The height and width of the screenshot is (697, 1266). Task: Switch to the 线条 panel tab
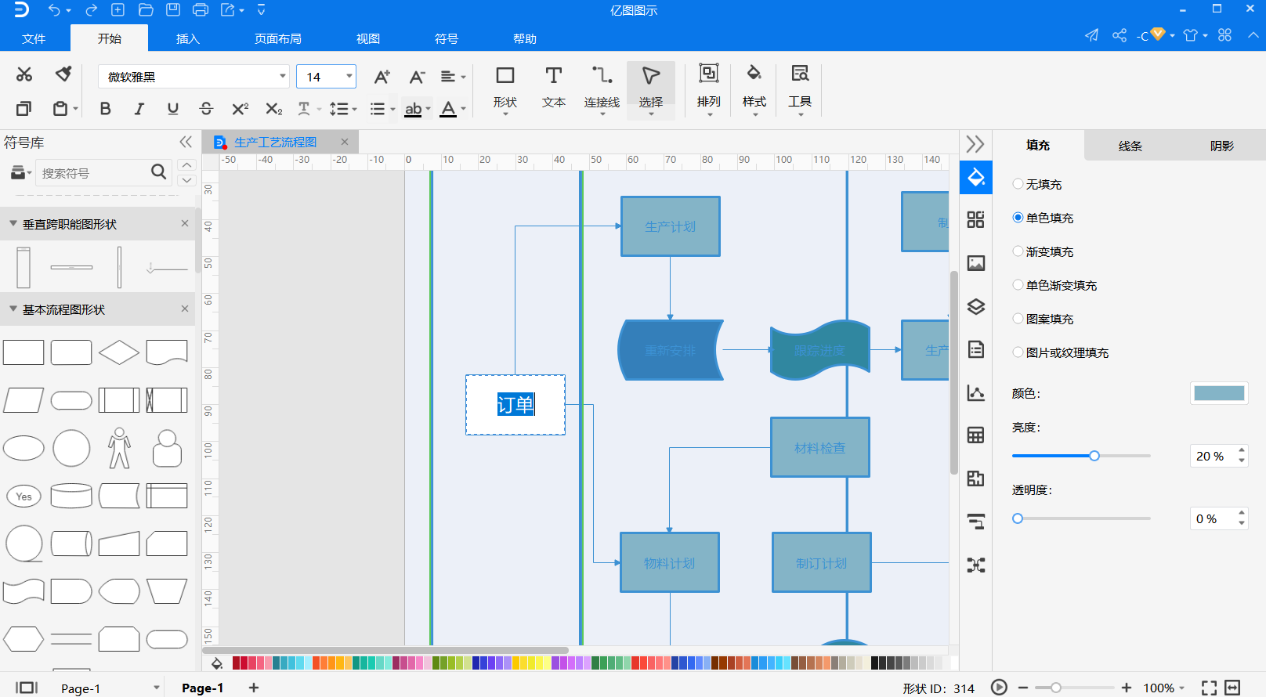(x=1130, y=146)
